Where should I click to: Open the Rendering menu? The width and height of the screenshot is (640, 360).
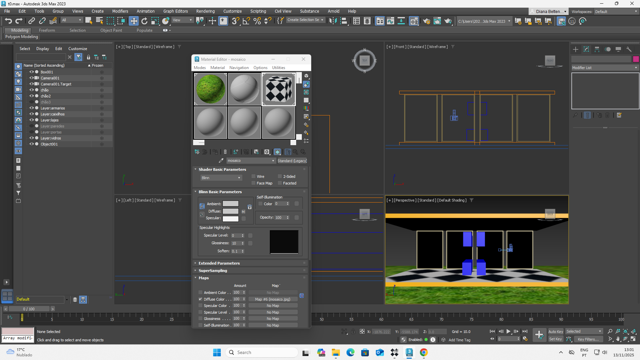(205, 11)
